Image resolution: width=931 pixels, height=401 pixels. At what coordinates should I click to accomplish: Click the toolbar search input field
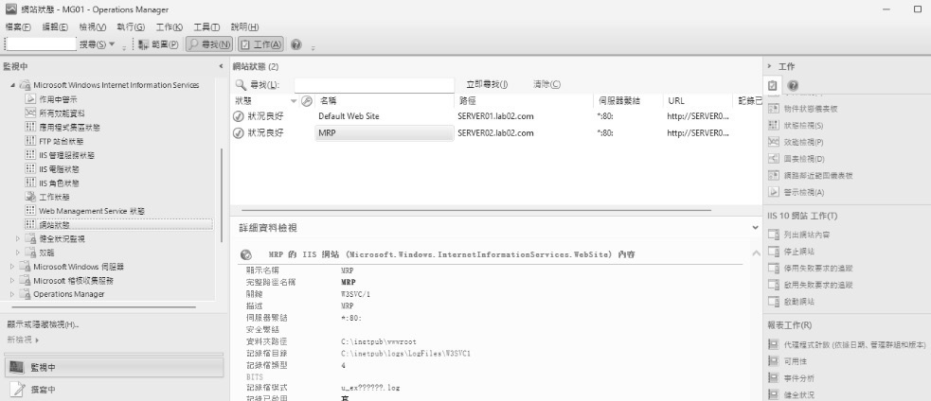41,44
